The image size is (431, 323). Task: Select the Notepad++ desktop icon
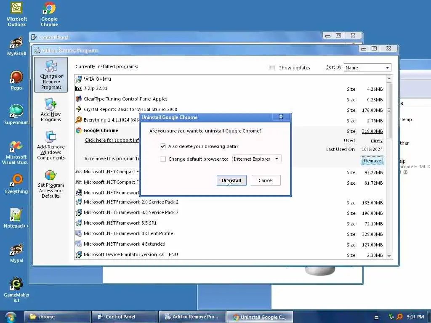[16, 218]
